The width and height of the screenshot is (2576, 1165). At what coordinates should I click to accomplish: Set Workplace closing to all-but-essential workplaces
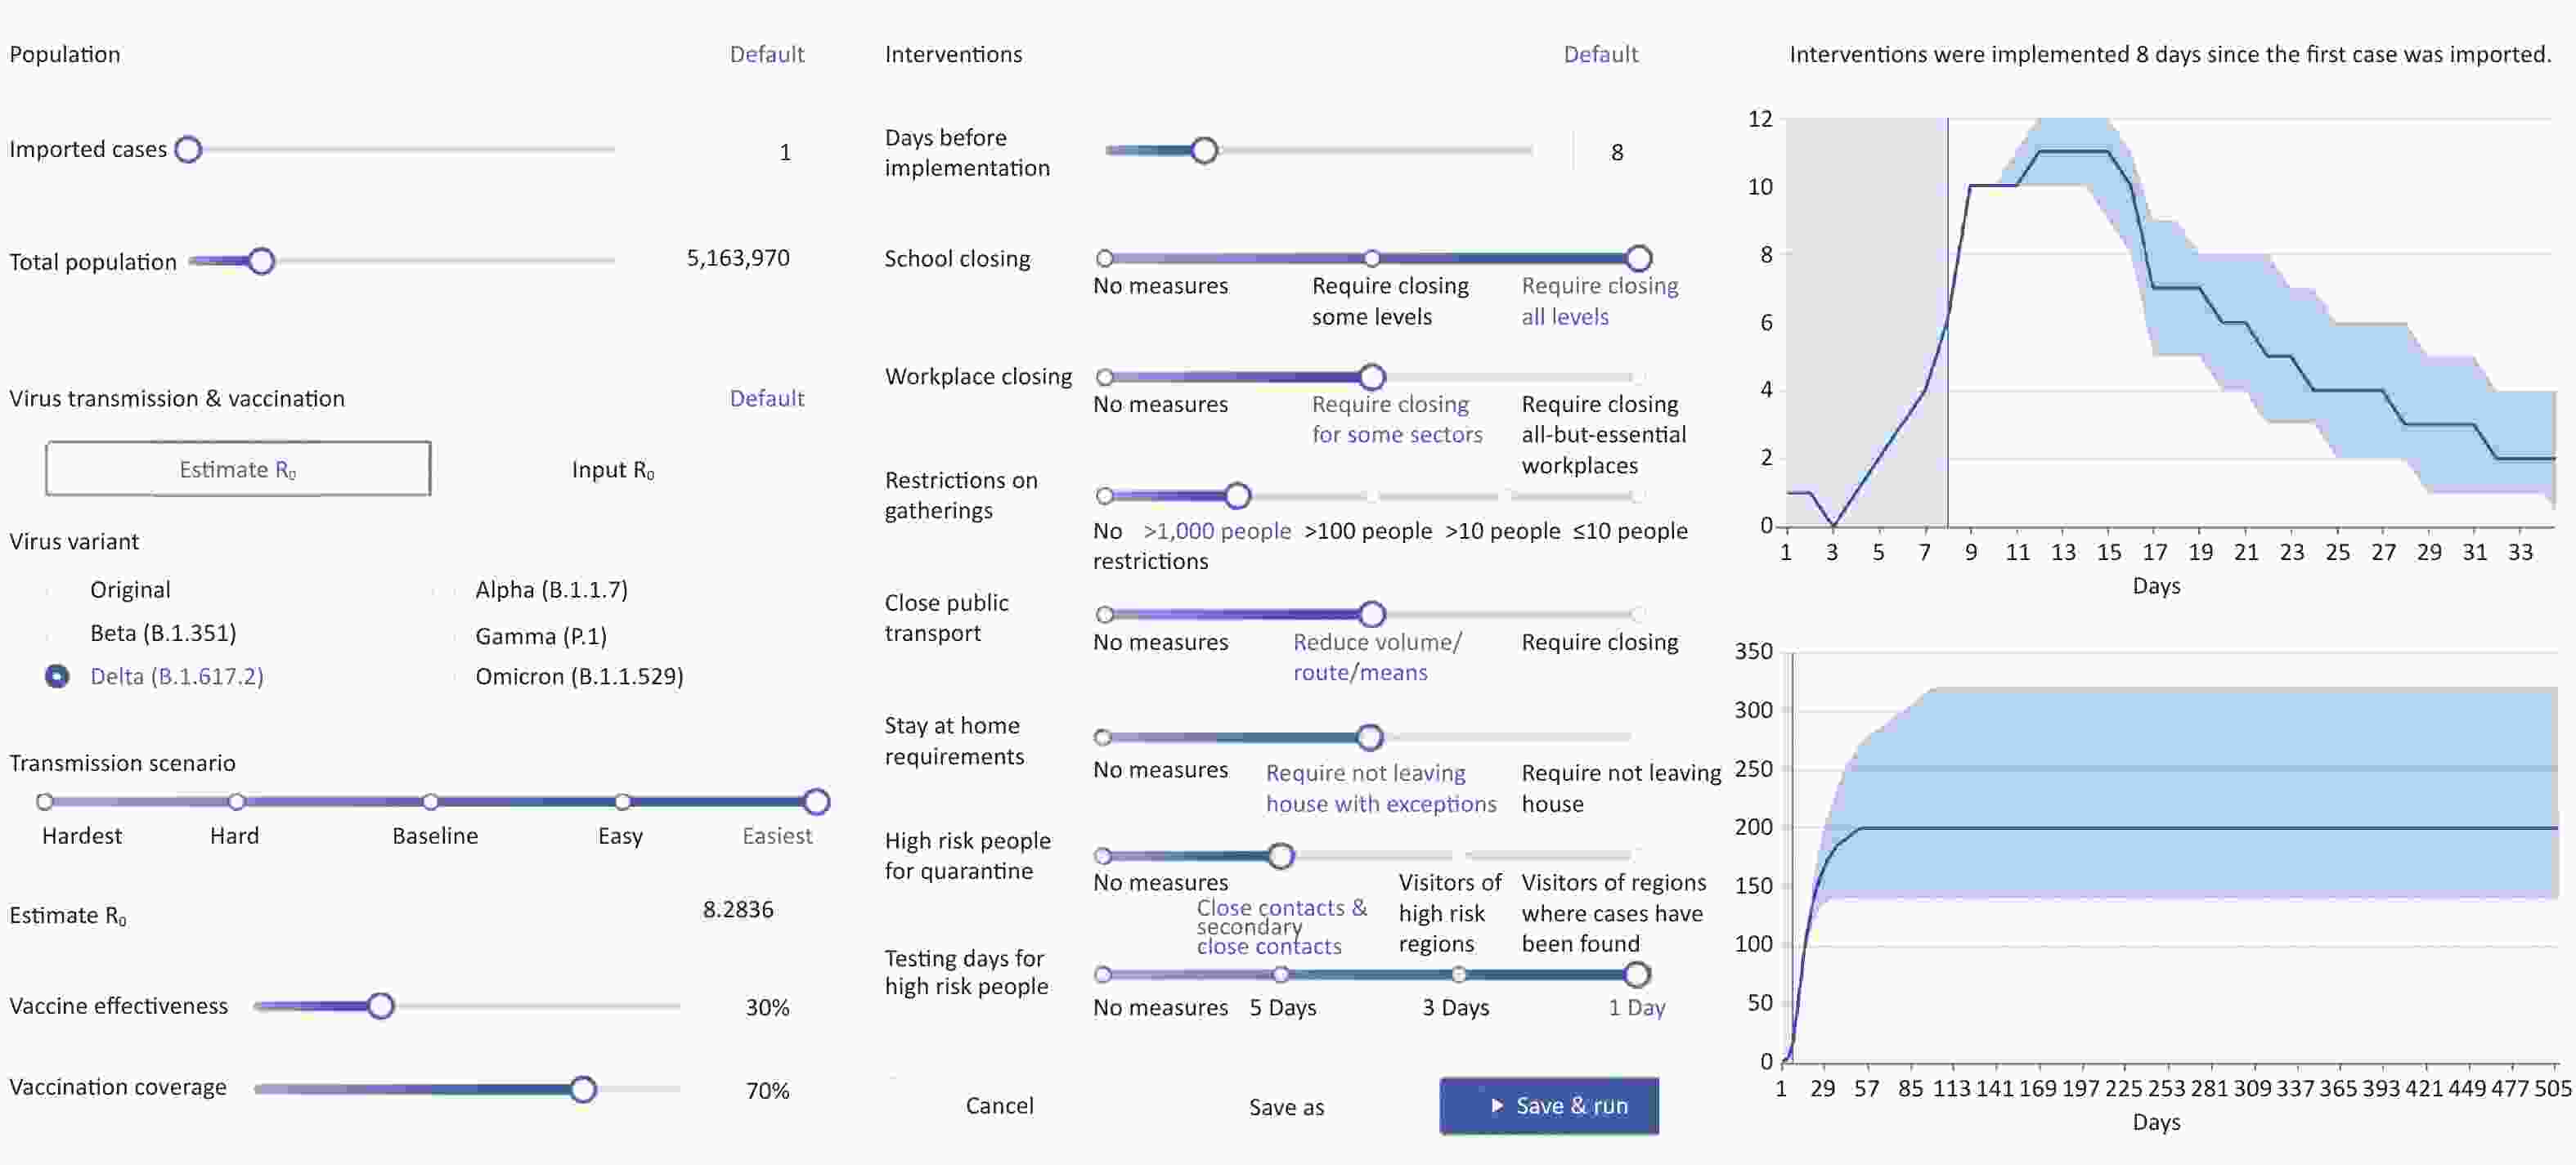coord(1636,377)
